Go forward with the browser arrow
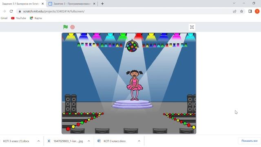The width and height of the screenshot is (261, 147). 4,11
